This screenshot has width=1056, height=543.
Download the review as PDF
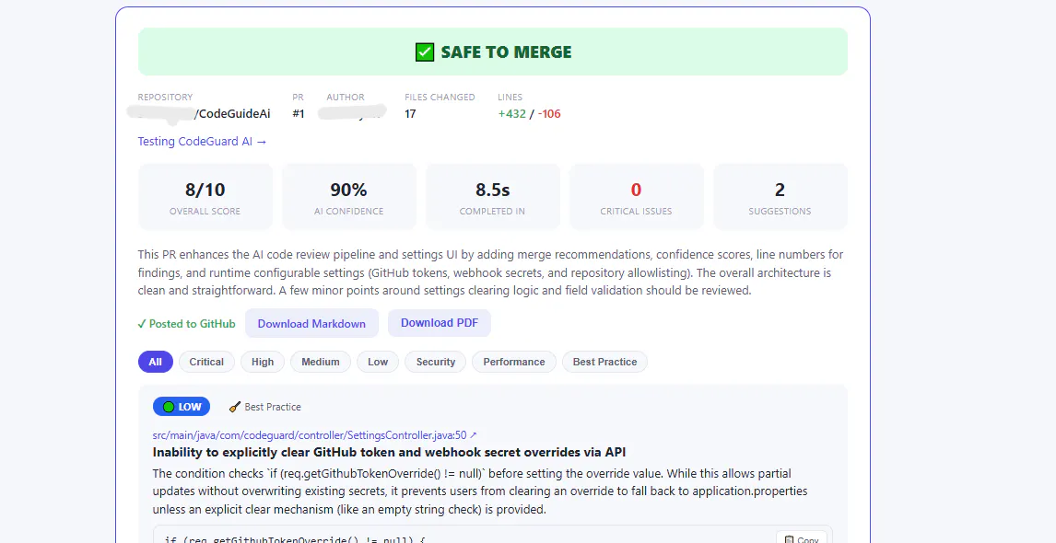pyautogui.click(x=440, y=323)
